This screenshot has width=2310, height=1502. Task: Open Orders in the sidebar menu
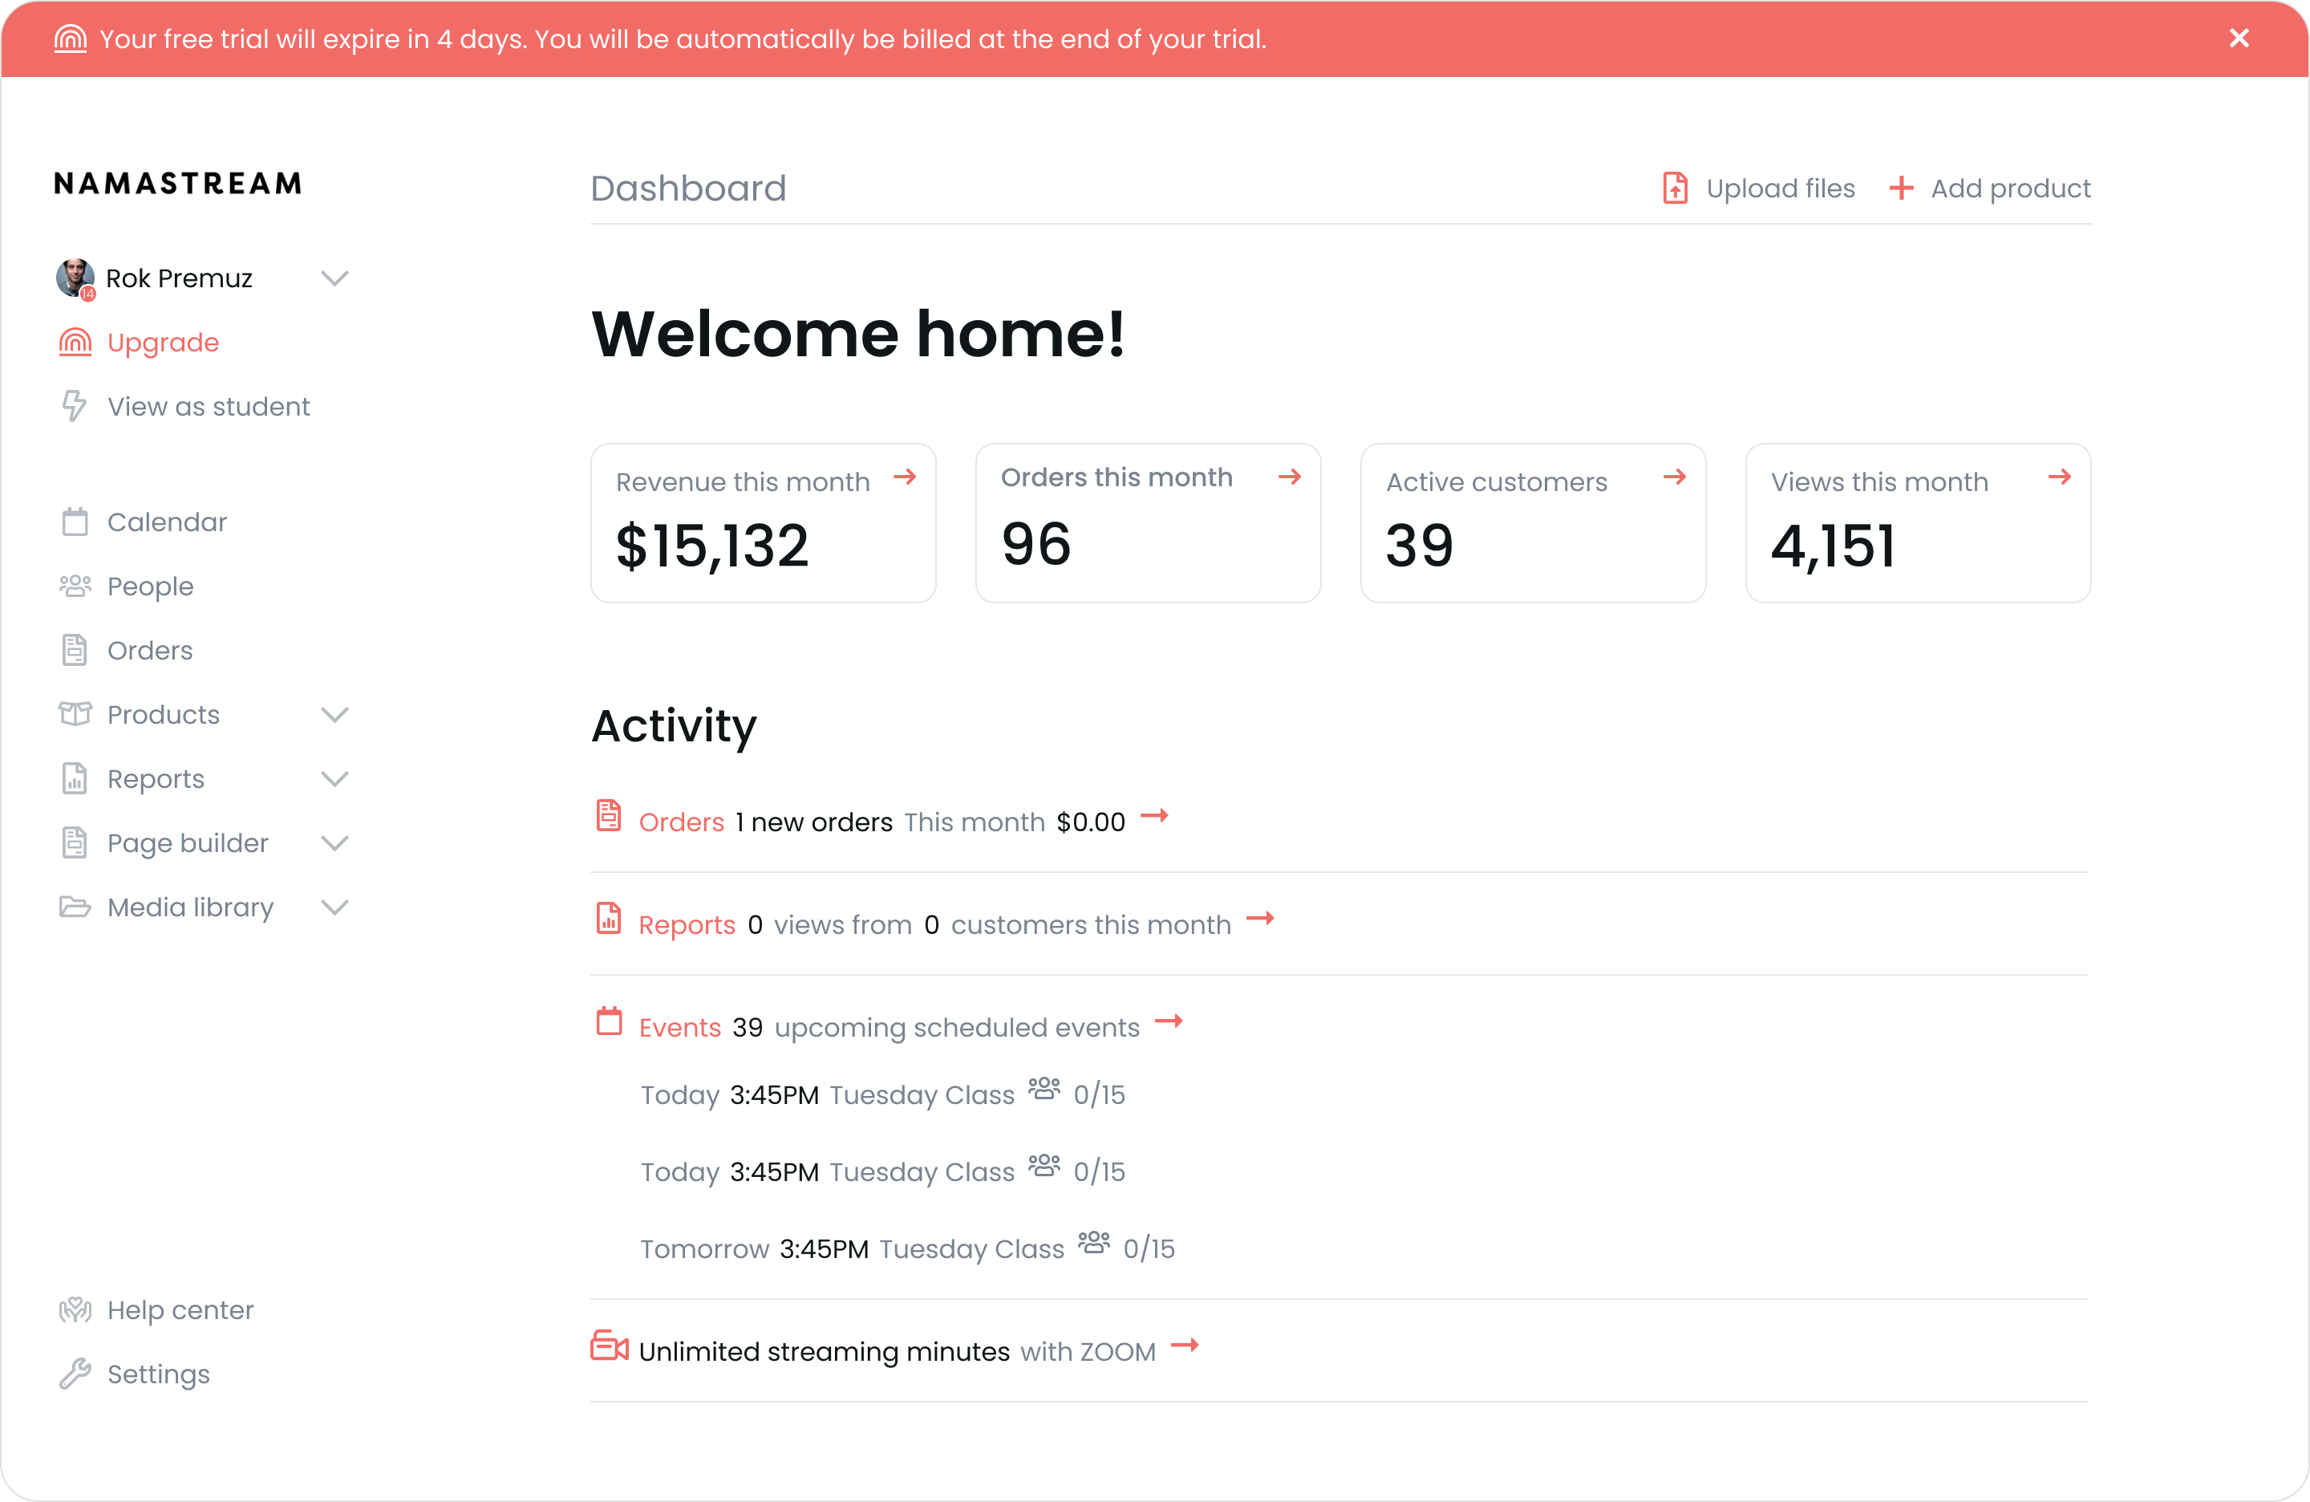pyautogui.click(x=149, y=651)
